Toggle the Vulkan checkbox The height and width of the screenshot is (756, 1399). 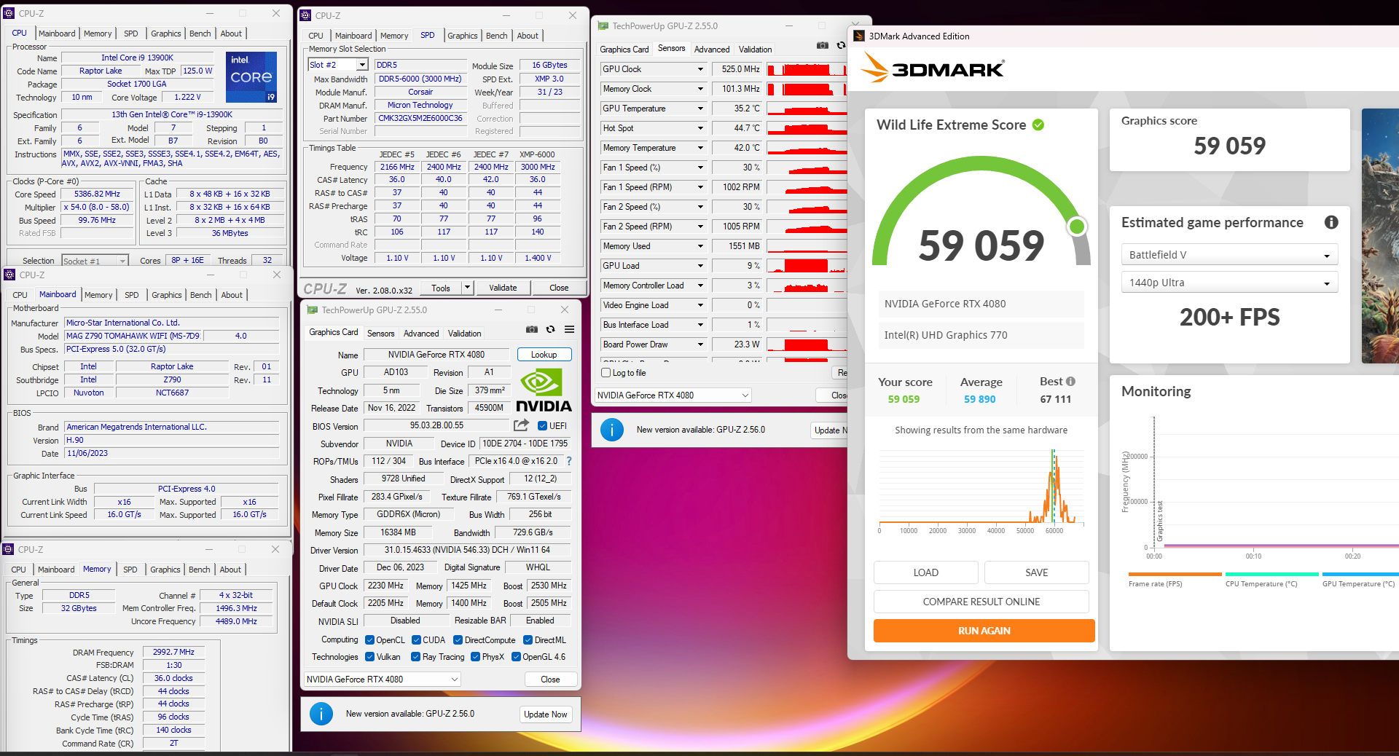[369, 657]
